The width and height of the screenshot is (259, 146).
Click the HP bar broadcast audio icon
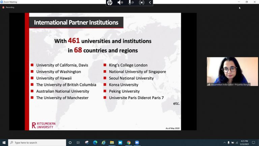(142, 2)
